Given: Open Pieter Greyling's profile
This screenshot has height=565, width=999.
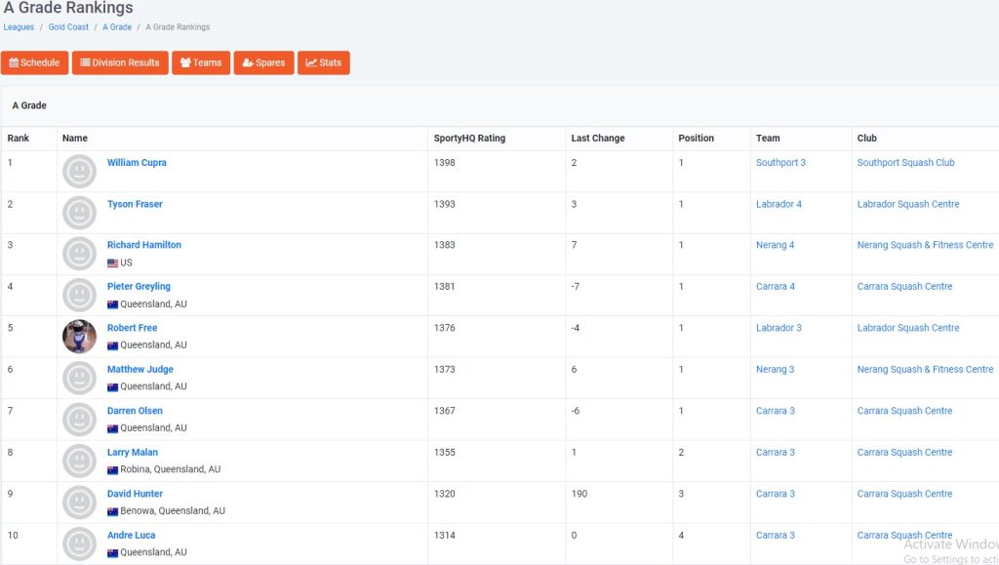Looking at the screenshot, I should coord(139,286).
